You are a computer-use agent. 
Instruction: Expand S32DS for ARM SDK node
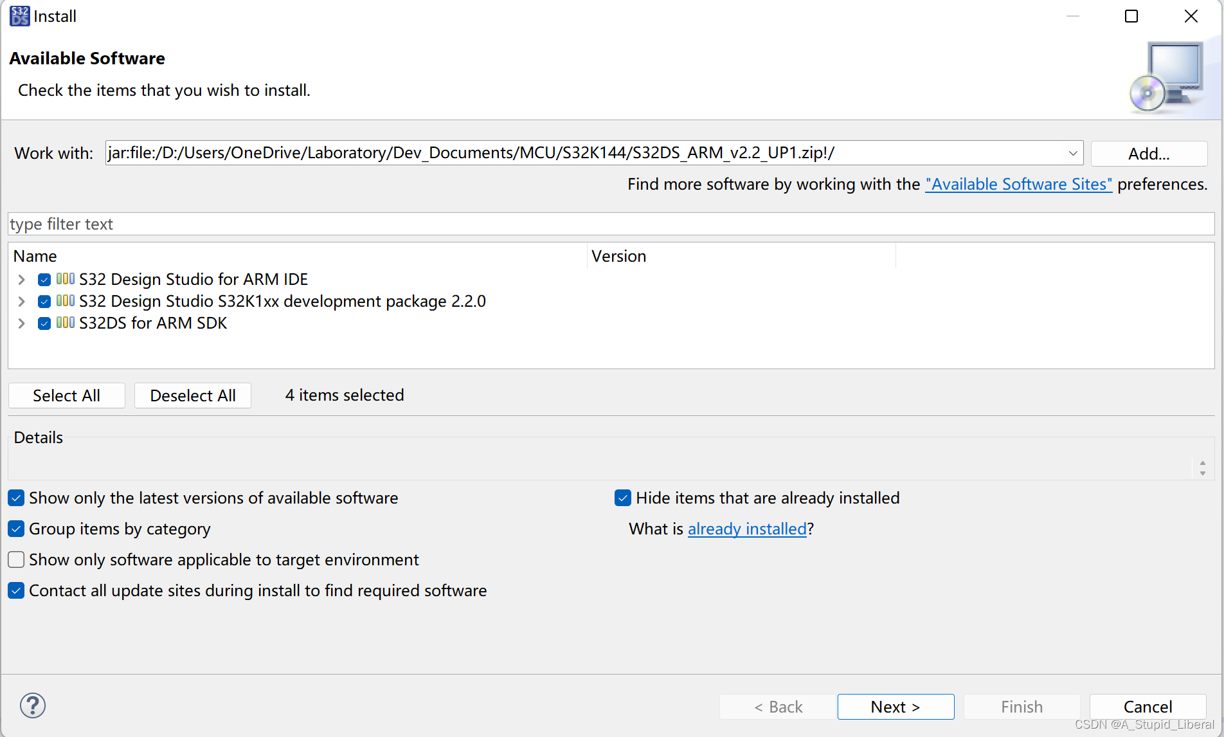21,323
